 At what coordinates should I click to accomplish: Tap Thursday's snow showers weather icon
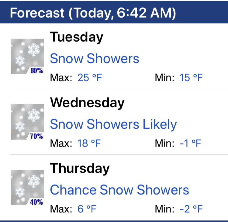click(27, 188)
